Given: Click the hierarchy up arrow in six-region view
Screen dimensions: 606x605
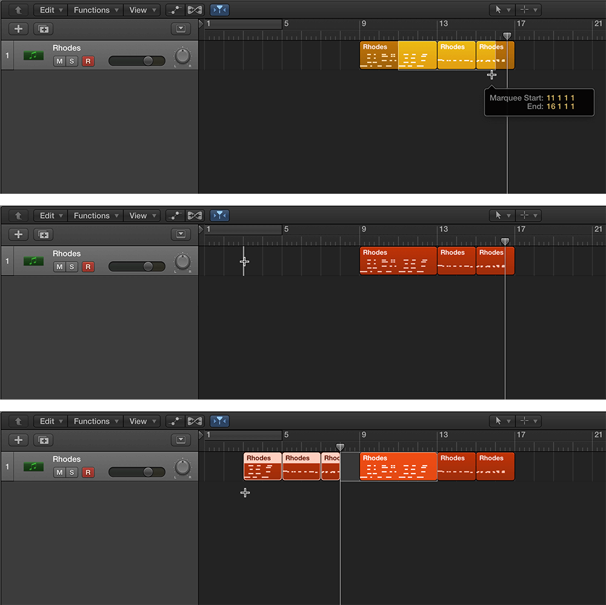Looking at the screenshot, I should click(18, 421).
